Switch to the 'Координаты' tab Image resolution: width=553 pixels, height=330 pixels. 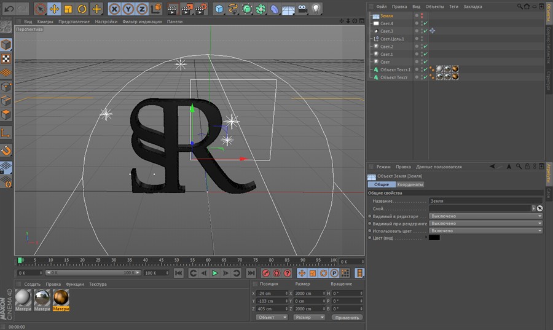[410, 184]
